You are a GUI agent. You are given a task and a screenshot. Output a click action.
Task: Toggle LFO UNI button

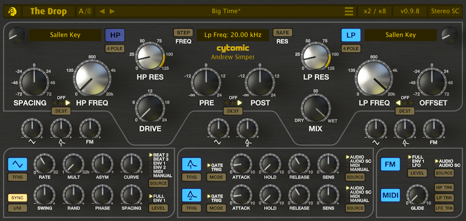coord(17,208)
